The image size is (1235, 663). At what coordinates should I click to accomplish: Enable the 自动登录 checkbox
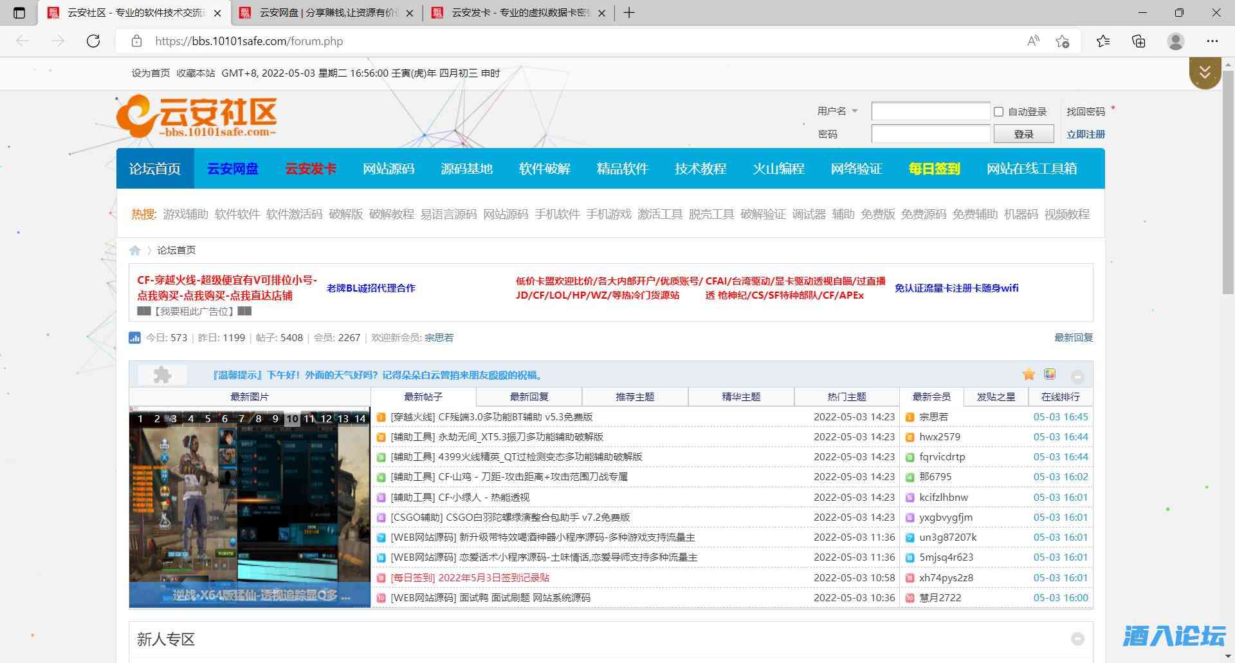click(x=998, y=111)
